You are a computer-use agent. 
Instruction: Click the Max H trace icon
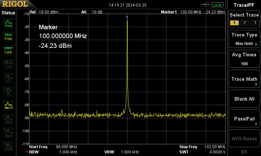pyautogui.click(x=9, y=105)
